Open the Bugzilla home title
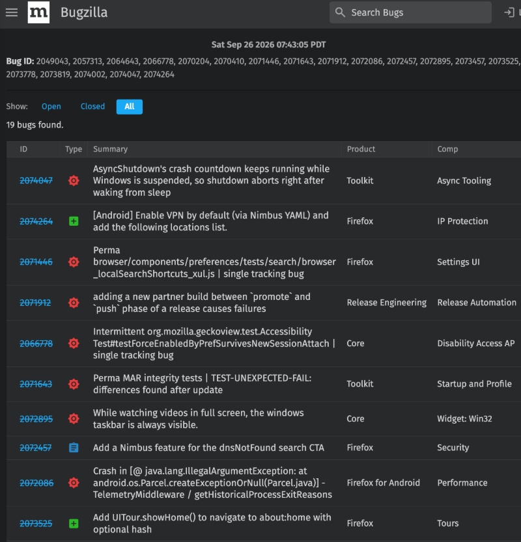The image size is (521, 542). tap(84, 12)
